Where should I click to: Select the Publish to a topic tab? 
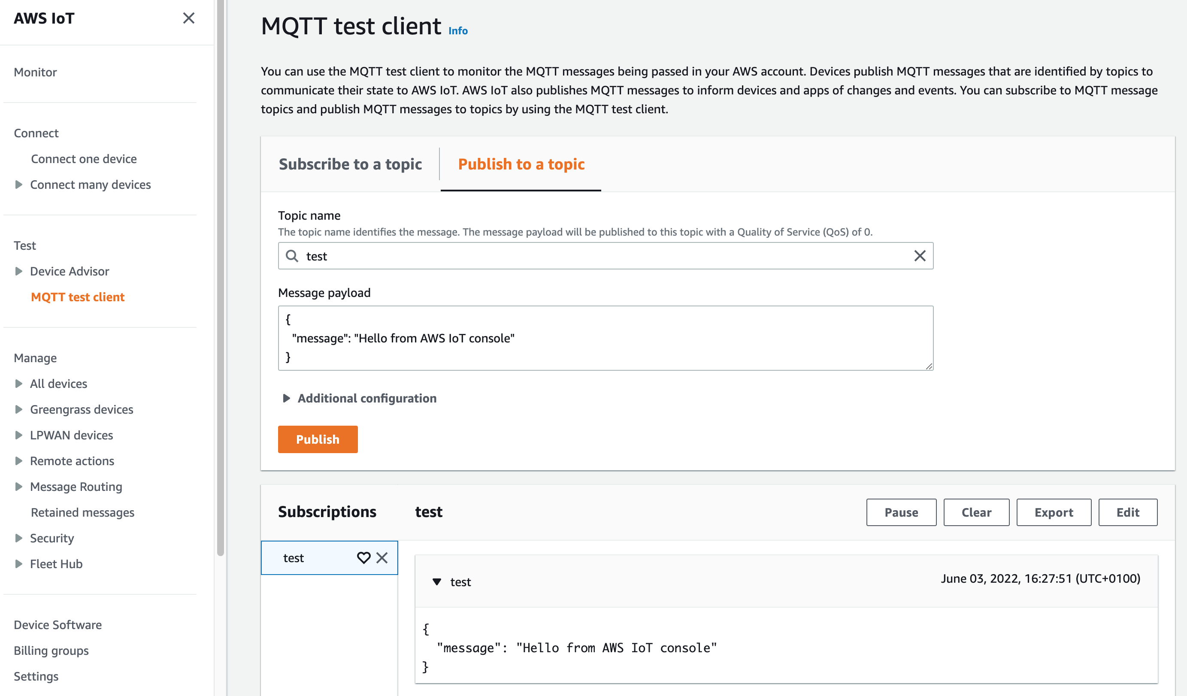521,164
